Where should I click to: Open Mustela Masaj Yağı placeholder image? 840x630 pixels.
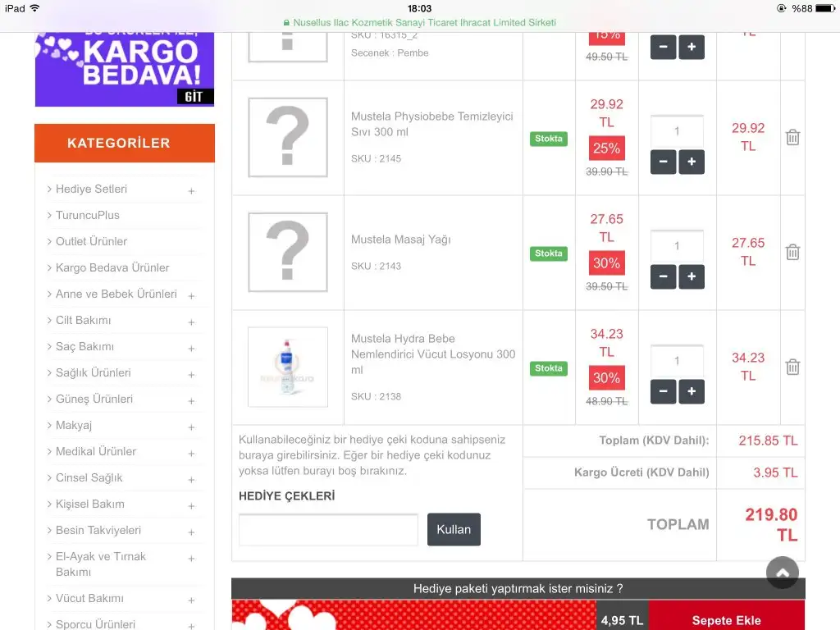tap(288, 252)
